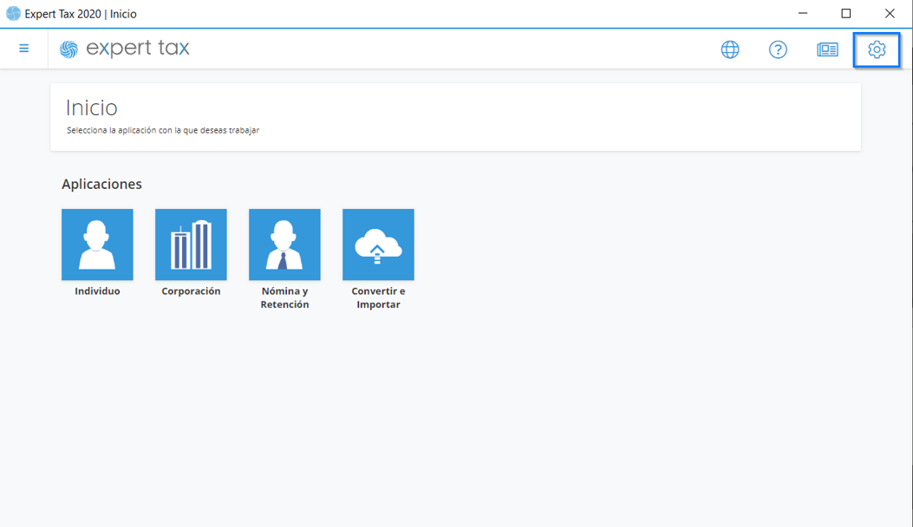Click the Aplicaciones section heading

point(102,184)
